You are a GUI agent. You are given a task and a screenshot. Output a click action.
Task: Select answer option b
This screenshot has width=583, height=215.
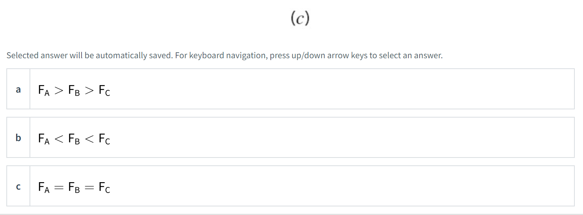262,137
